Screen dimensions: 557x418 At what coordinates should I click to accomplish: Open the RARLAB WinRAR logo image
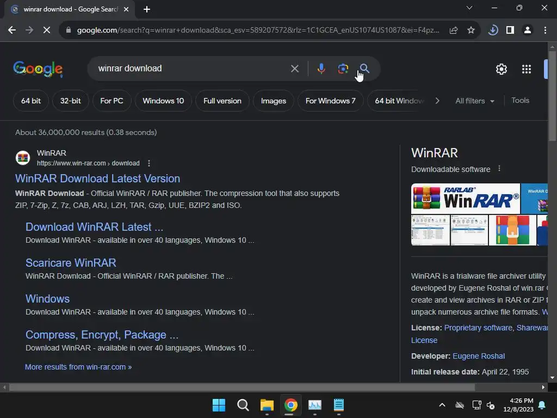coord(466,199)
